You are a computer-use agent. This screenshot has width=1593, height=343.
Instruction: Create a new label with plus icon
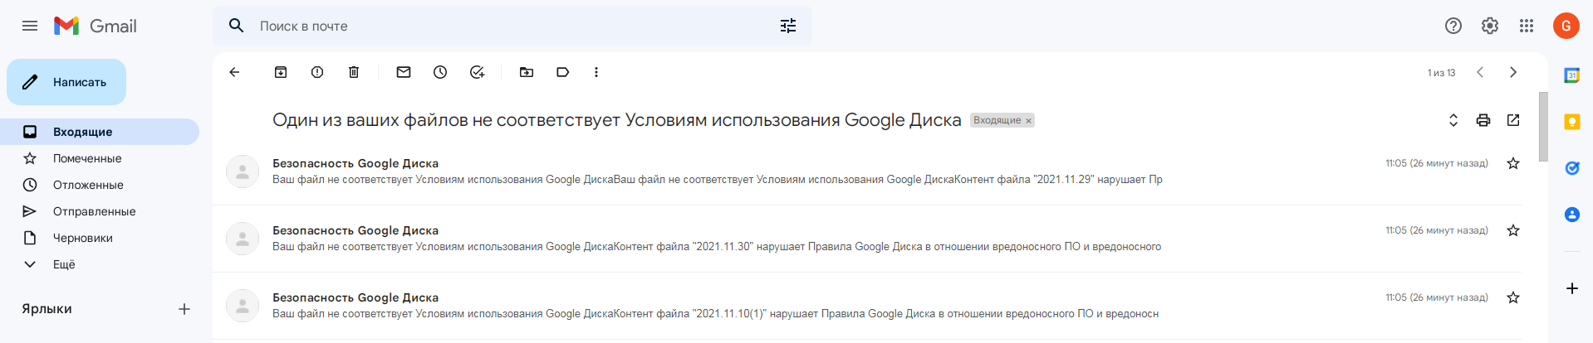[184, 309]
